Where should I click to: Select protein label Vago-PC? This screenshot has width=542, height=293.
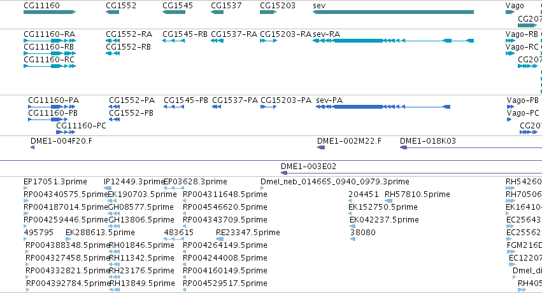523,113
